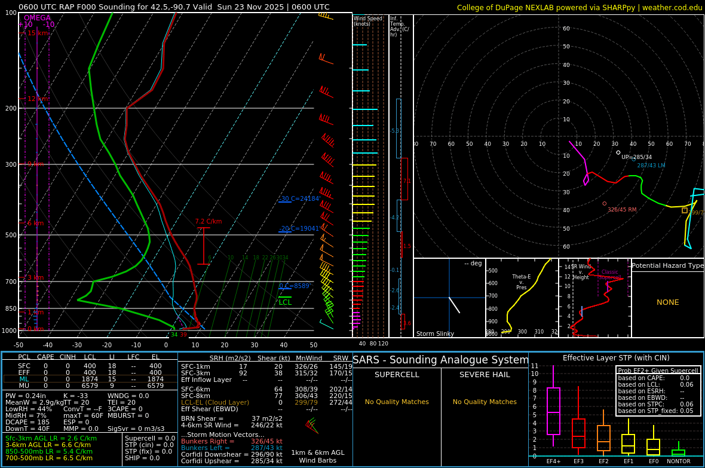Click the 15 km height marker

(37, 33)
